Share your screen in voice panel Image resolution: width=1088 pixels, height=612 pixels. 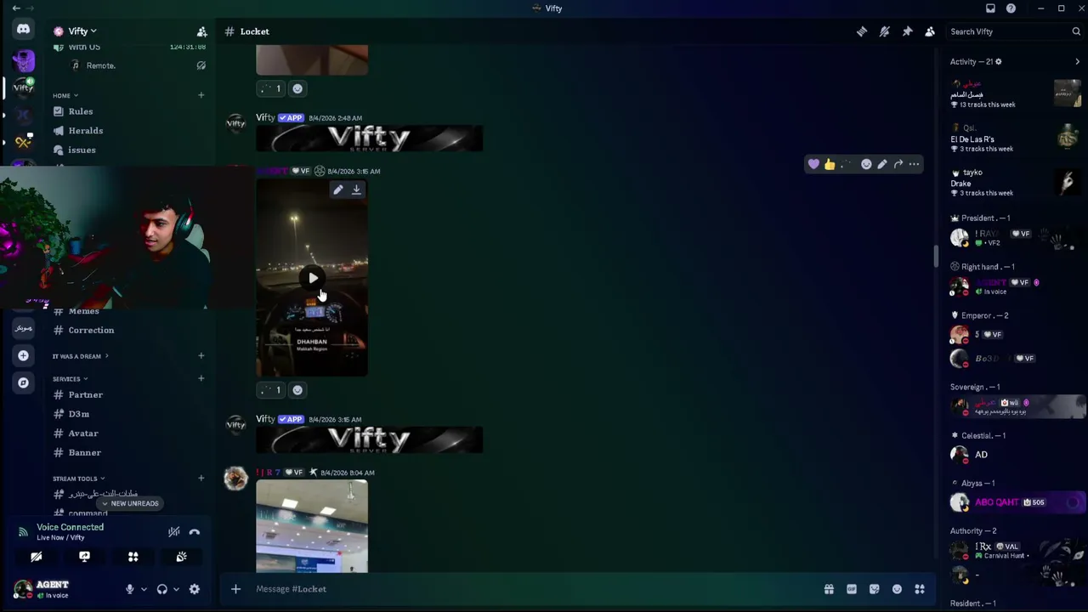tap(84, 557)
